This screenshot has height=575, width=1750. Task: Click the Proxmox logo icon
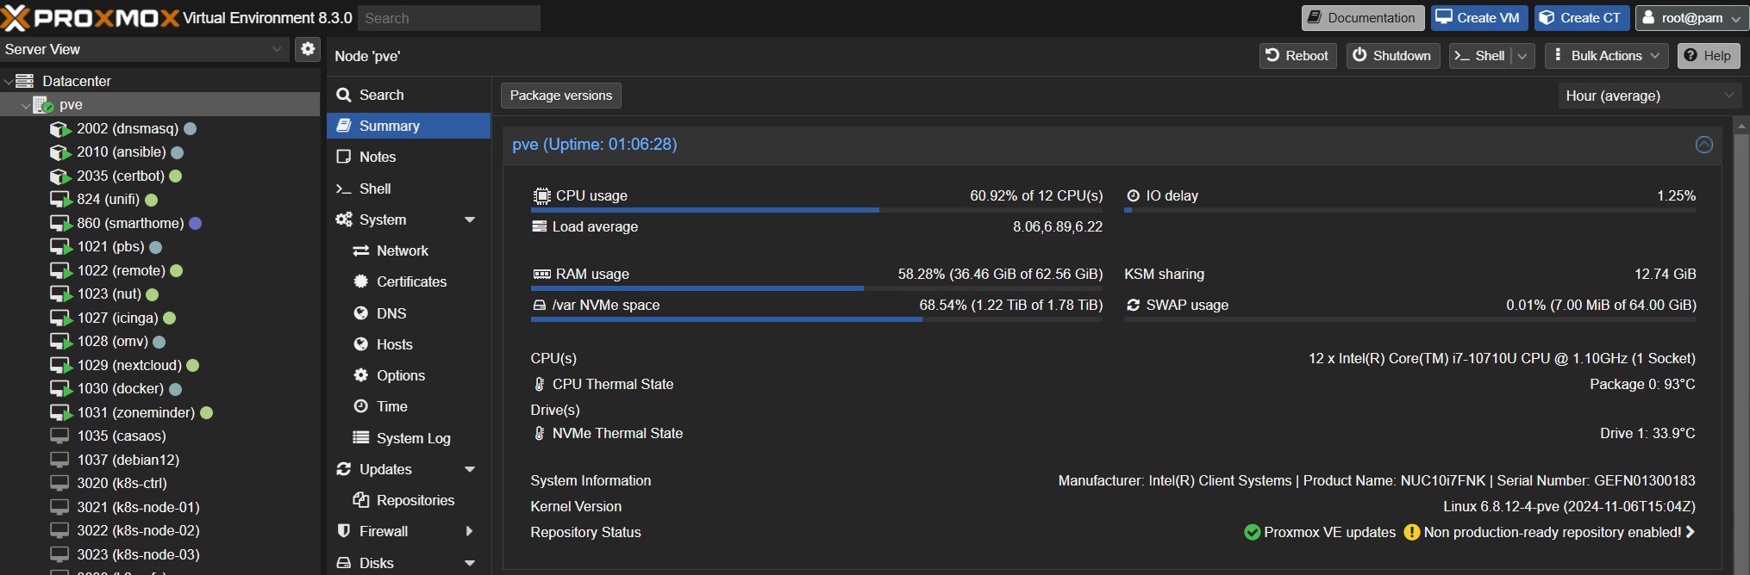pos(16,17)
